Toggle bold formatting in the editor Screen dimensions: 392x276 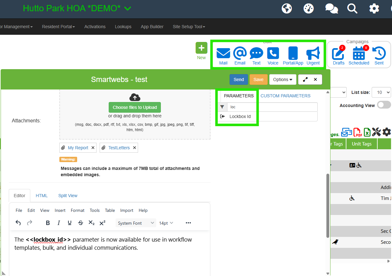pos(48,223)
